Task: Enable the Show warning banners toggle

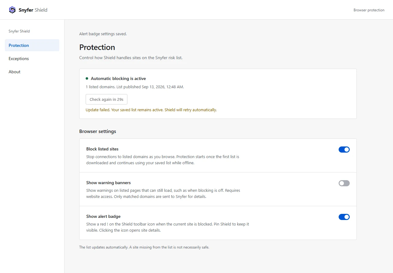Action: point(344,183)
